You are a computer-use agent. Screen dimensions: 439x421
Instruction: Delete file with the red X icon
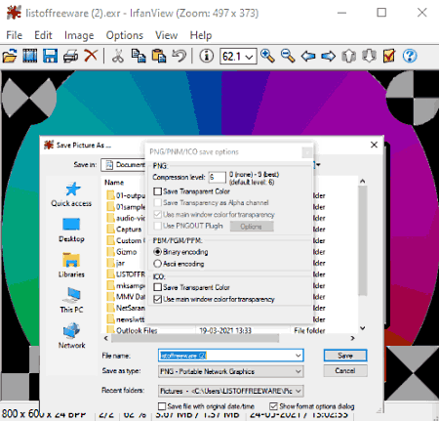point(91,56)
